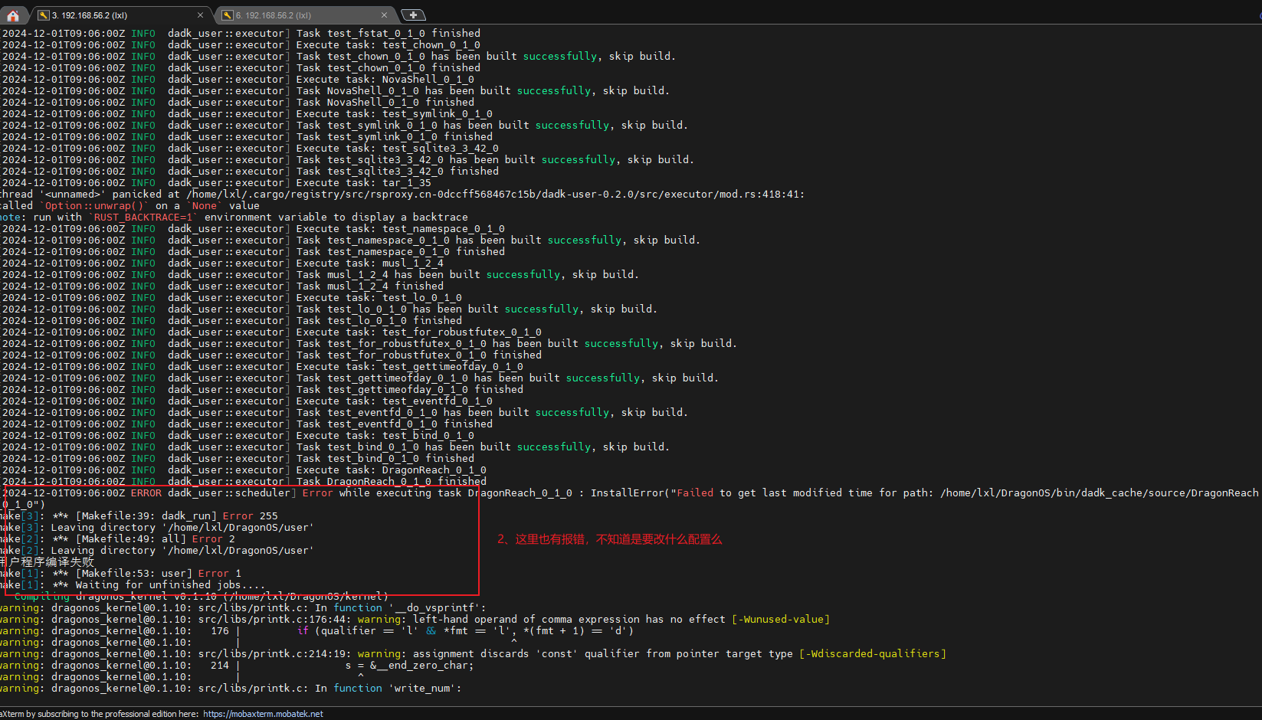Select tab 3. 192.168.56.2 (lxl)
This screenshot has height=720, width=1262.
(x=115, y=15)
